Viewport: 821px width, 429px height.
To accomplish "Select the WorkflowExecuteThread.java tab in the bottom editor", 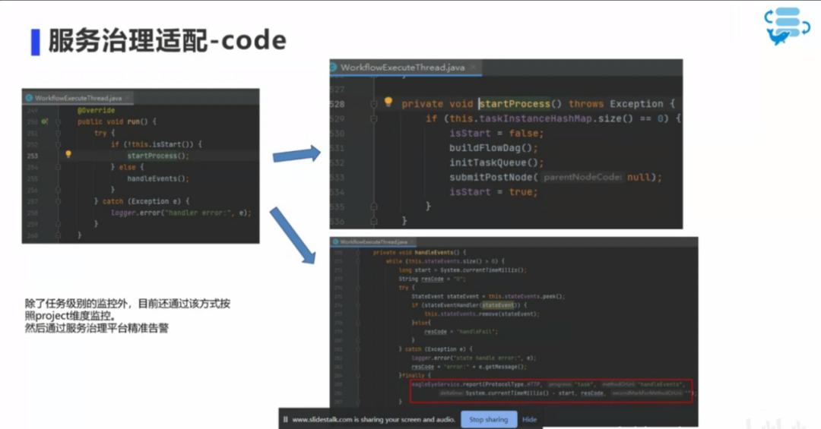I will pyautogui.click(x=372, y=241).
